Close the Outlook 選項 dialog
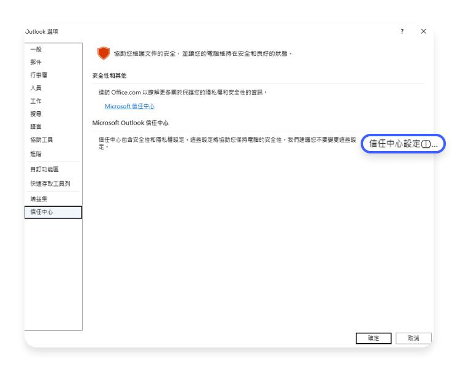This screenshot has width=460, height=372. point(423,31)
